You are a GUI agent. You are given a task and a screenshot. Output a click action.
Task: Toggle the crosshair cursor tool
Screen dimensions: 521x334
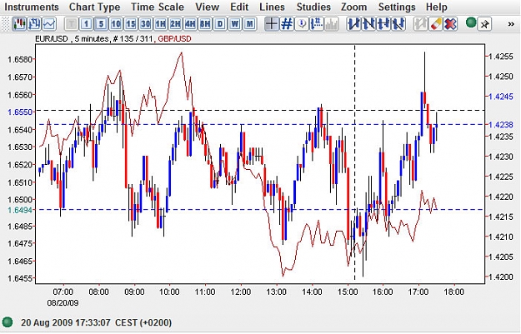(272, 24)
